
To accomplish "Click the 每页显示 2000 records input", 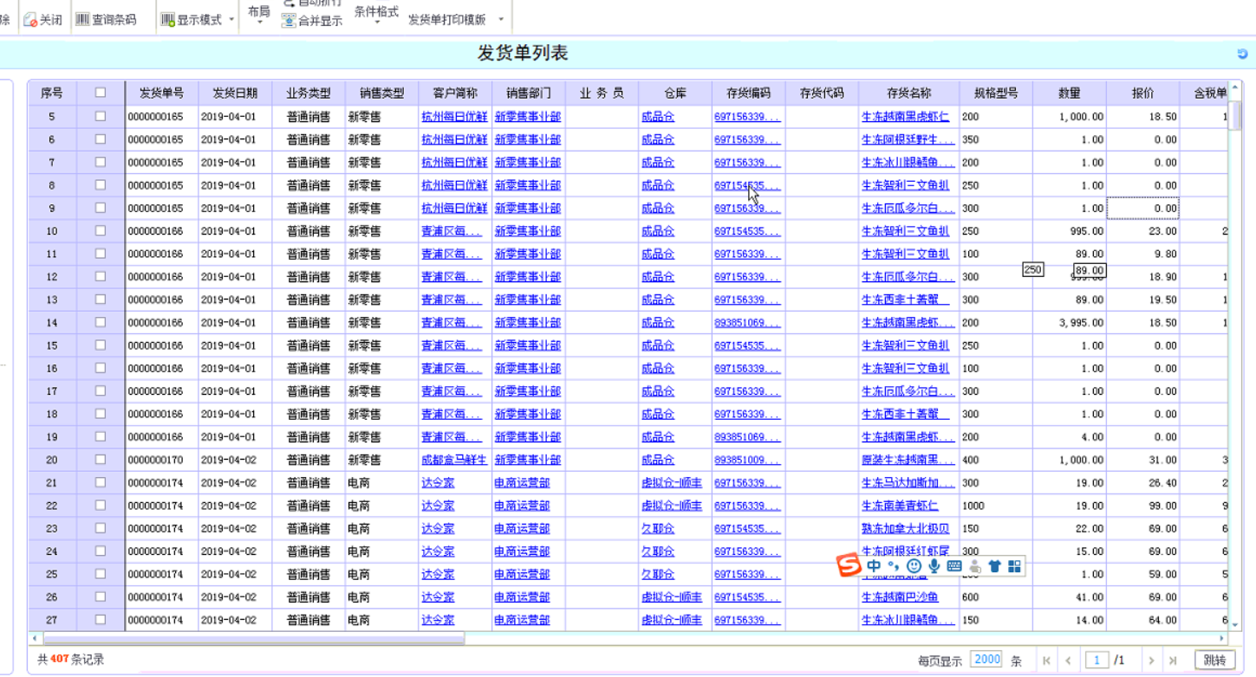I will pyautogui.click(x=986, y=660).
